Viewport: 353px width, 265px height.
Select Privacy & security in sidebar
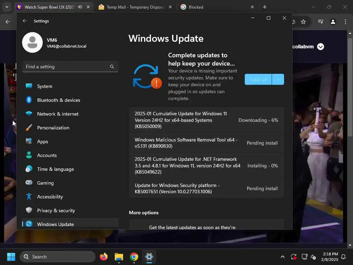(70, 210)
